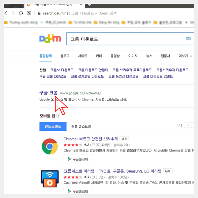Click the Daum logo
This screenshot has height=198, width=198.
pyautogui.click(x=50, y=39)
